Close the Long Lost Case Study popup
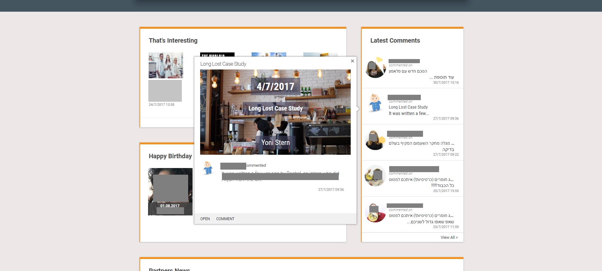602x271 pixels. pos(352,61)
